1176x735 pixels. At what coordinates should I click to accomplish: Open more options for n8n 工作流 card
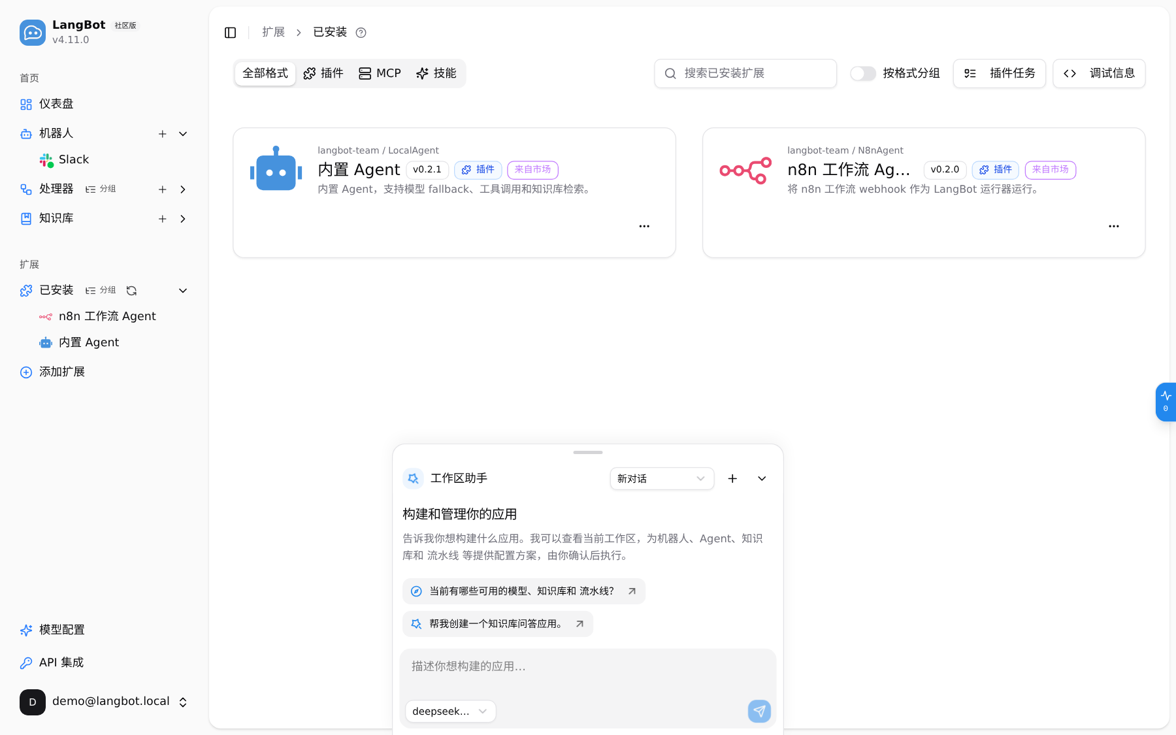point(1114,226)
